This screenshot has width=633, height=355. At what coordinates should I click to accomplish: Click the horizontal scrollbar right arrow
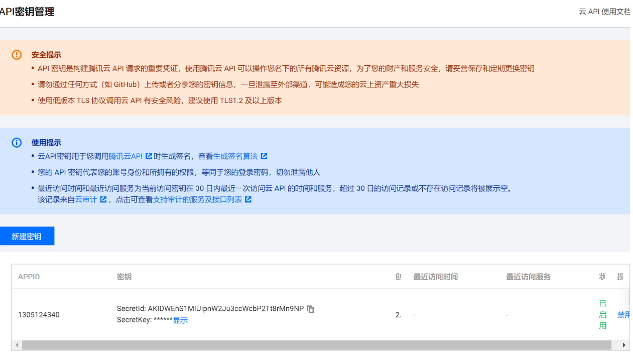click(x=624, y=345)
